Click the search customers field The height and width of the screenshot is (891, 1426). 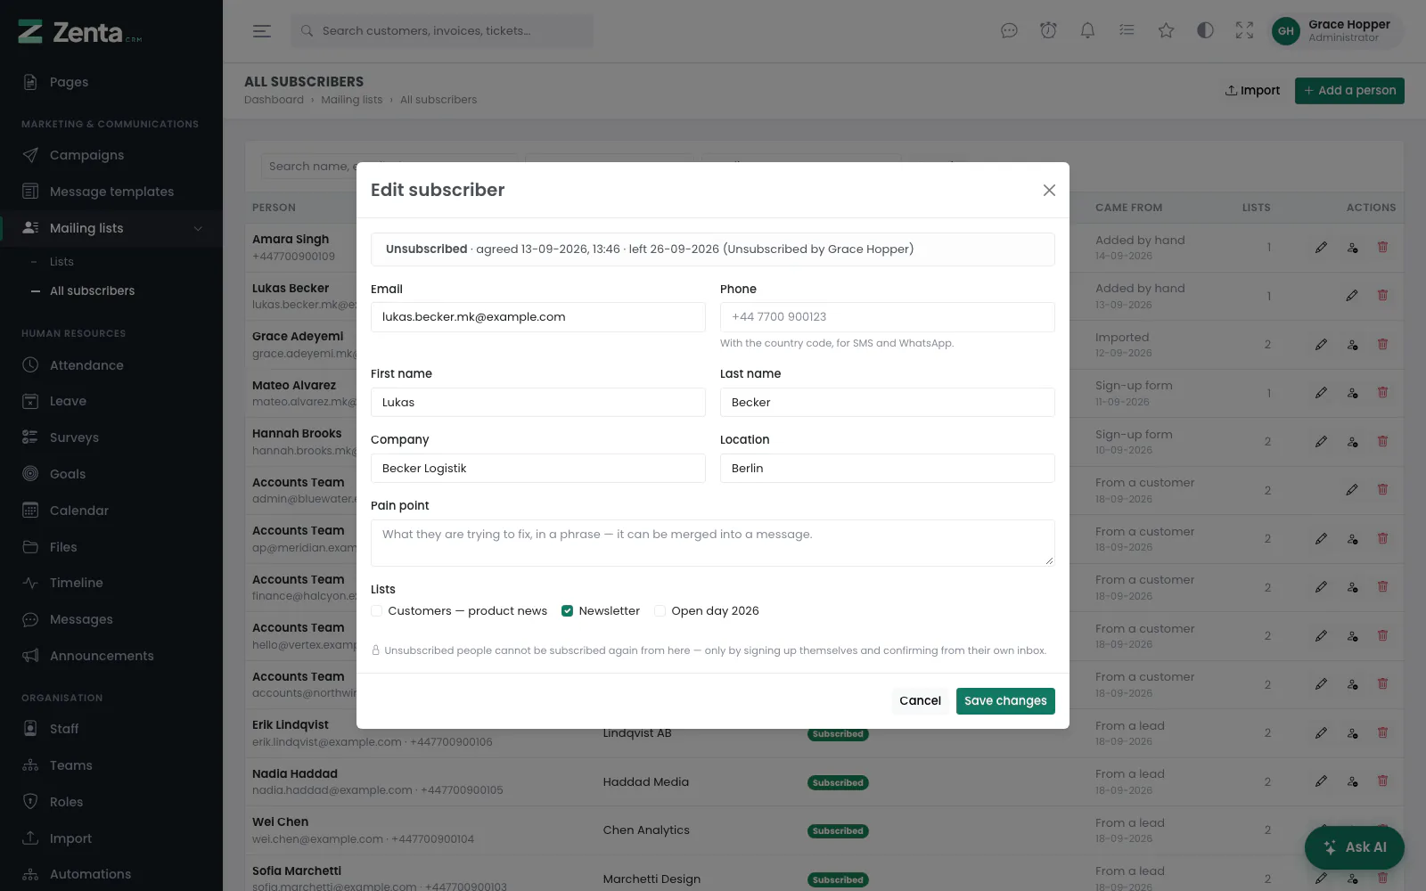441,31
